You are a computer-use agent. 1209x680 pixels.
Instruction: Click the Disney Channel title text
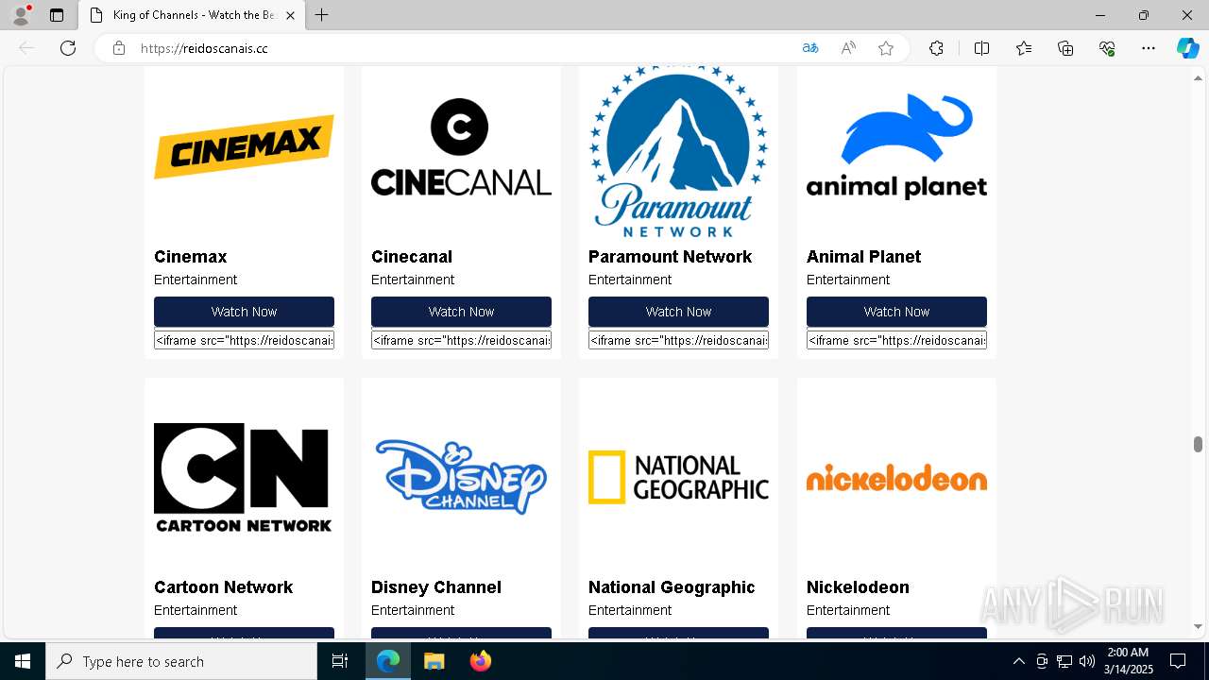click(436, 587)
